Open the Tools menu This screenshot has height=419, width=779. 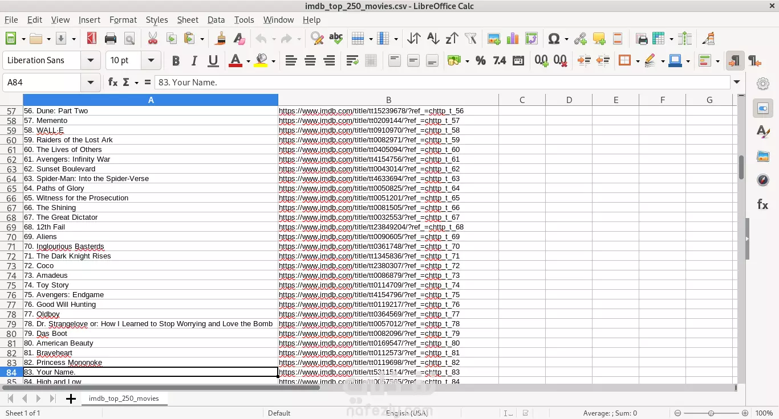(244, 19)
